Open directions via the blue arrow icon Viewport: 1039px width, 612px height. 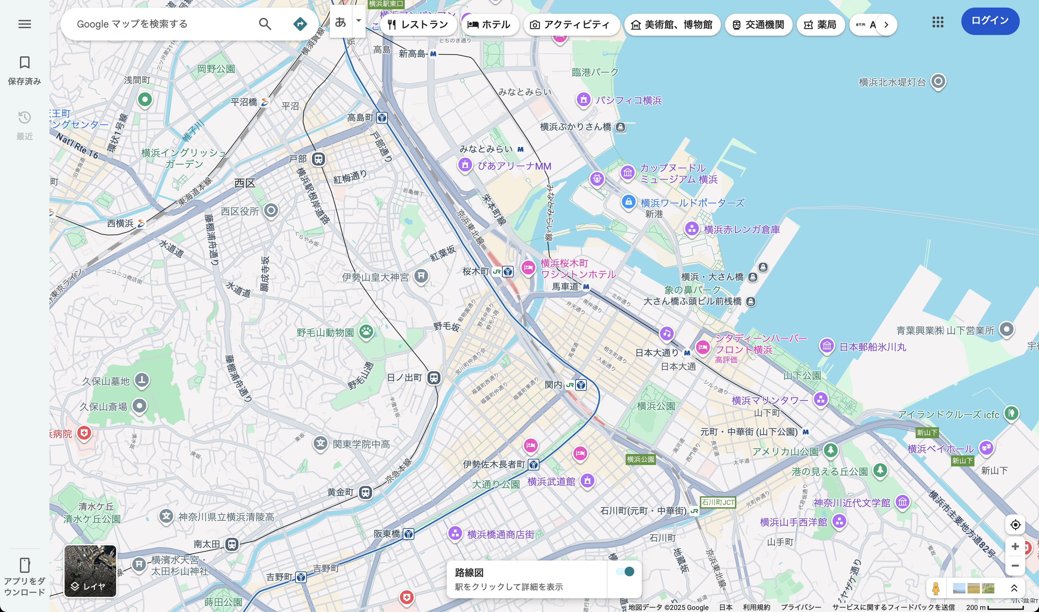300,24
